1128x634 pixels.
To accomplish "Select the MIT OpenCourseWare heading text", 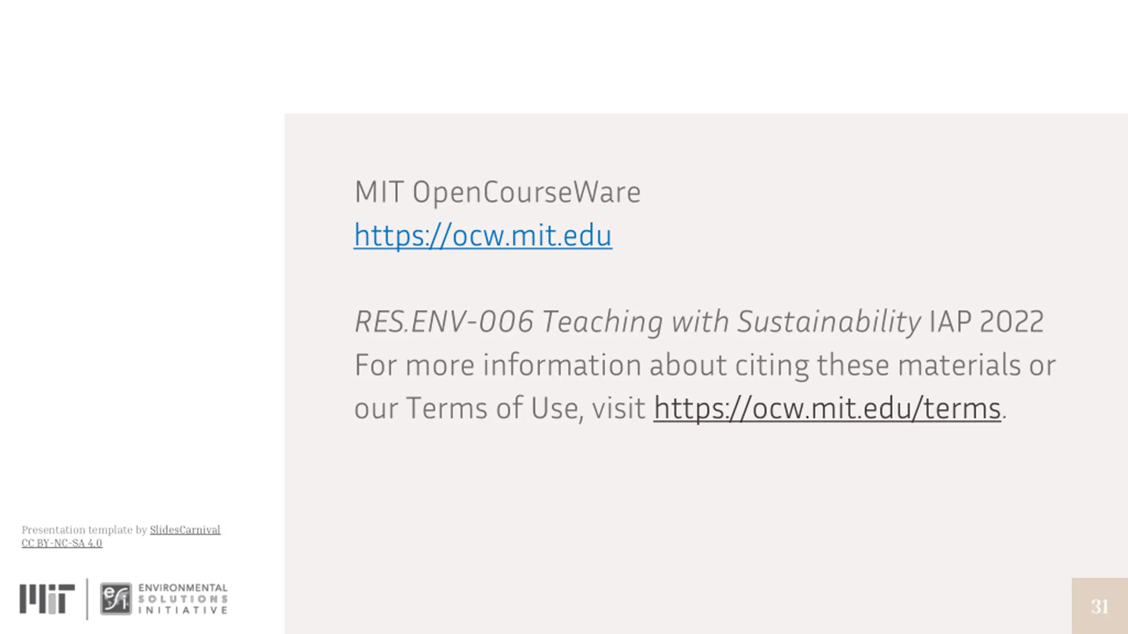I will click(497, 192).
